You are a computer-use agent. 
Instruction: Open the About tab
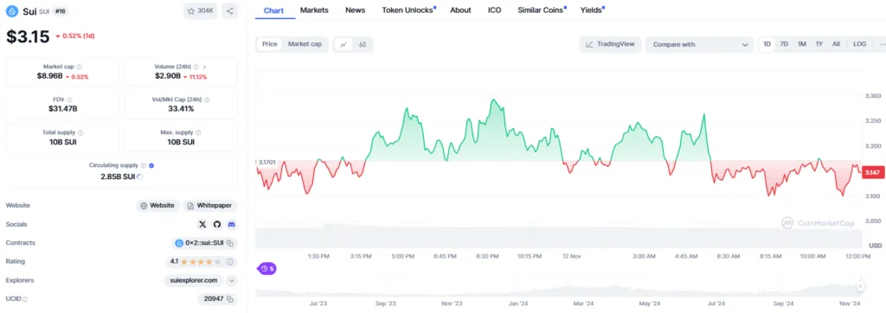click(x=460, y=10)
